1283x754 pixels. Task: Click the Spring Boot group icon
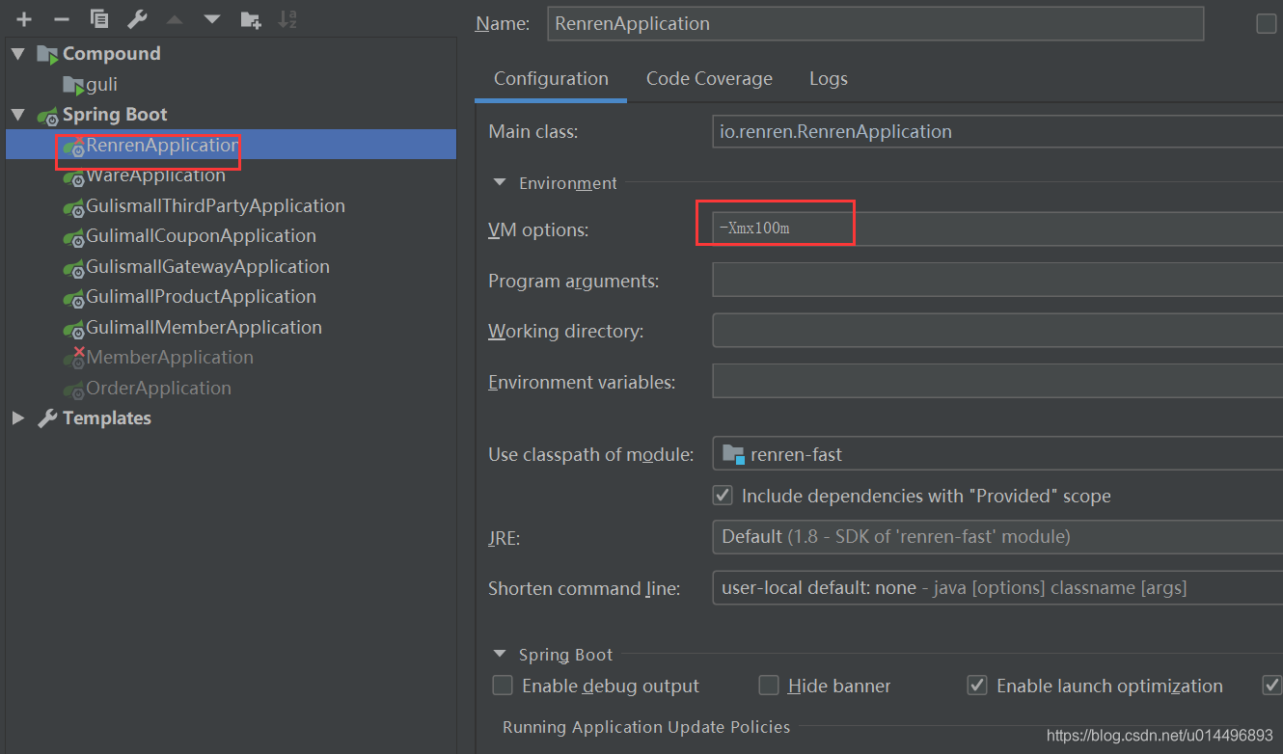coord(47,116)
